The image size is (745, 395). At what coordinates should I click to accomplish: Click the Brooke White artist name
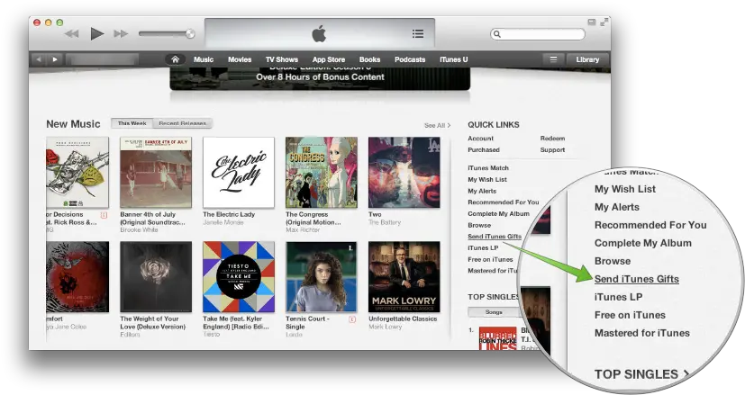coord(140,229)
